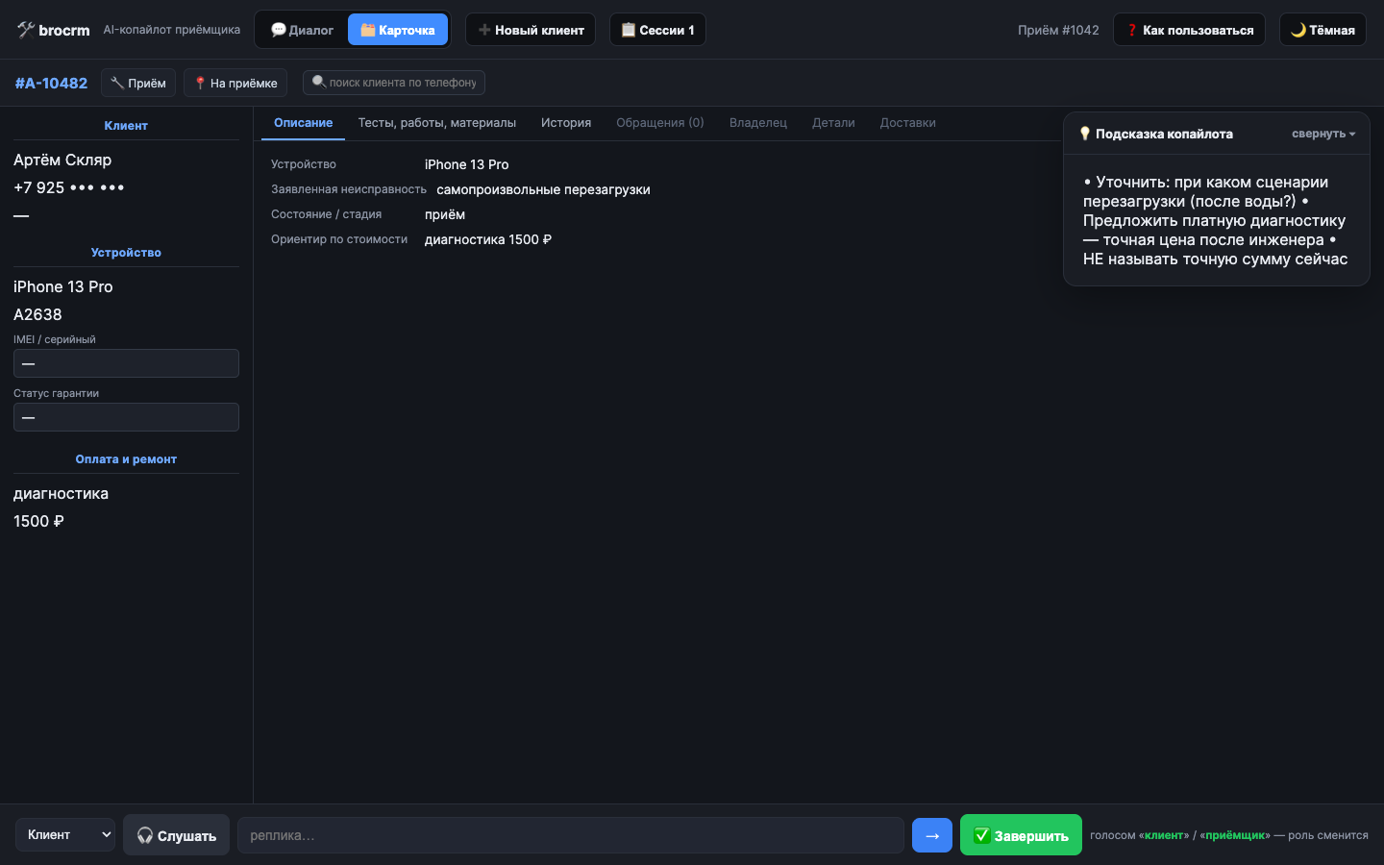Screen dimensions: 1384x865
Task: Click the 1500 ₽ amount in sidebar
Action: point(38,521)
